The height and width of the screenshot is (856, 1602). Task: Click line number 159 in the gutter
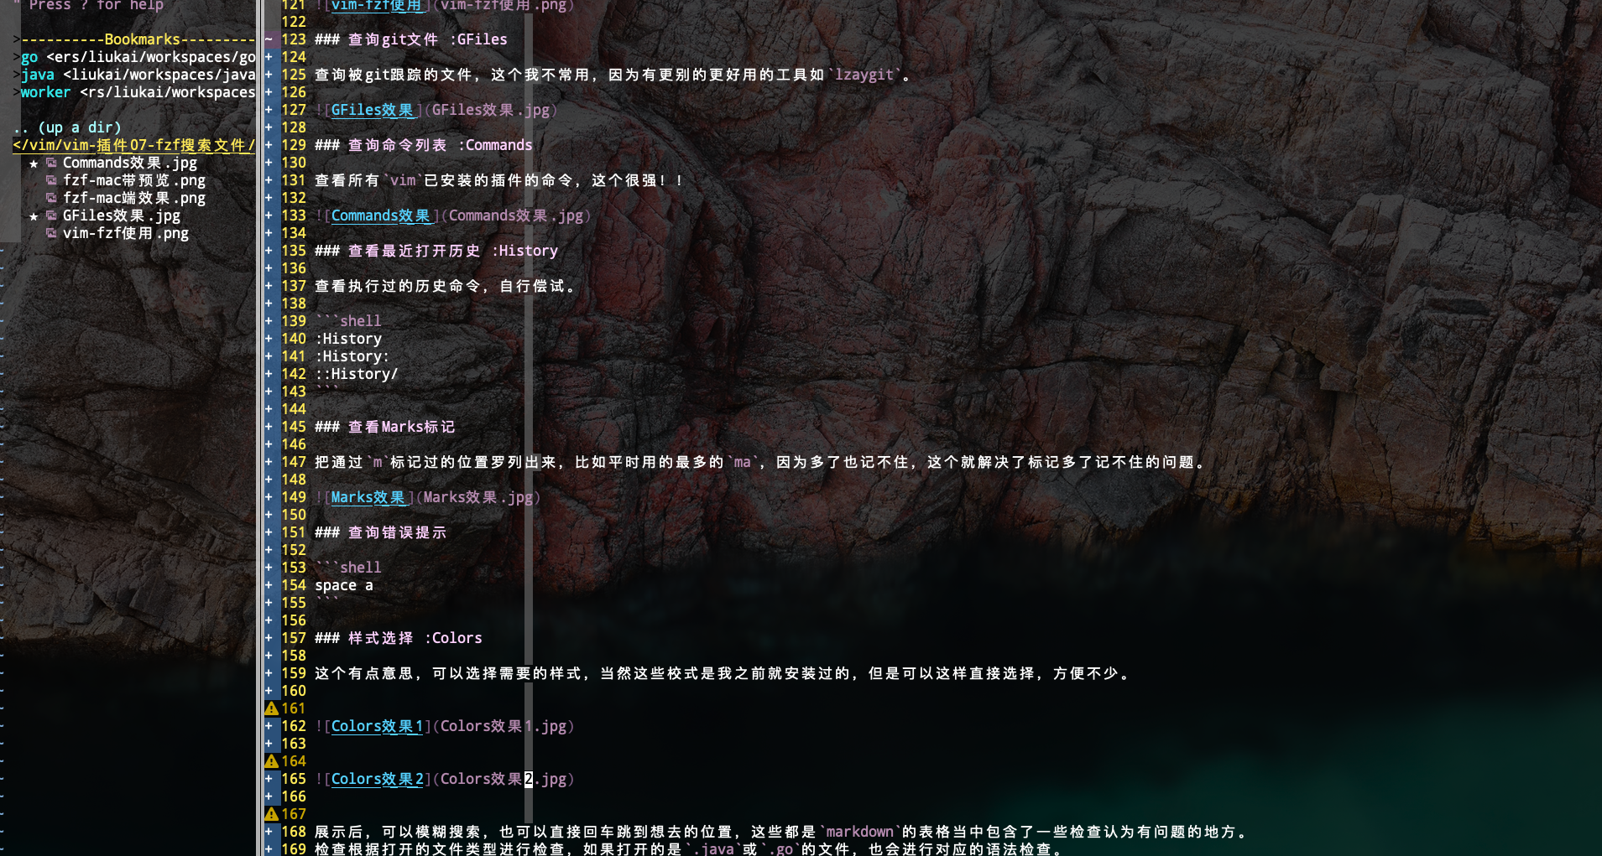(x=294, y=673)
